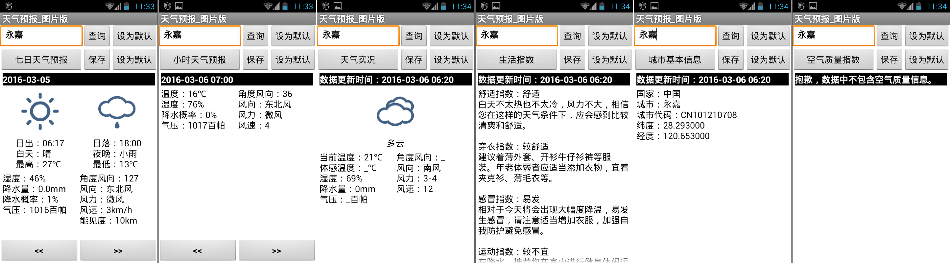Click 查询 button in the 七日天气预报 screen

click(97, 36)
